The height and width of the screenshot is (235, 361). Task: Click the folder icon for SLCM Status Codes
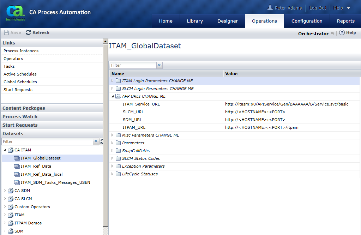pos(118,158)
